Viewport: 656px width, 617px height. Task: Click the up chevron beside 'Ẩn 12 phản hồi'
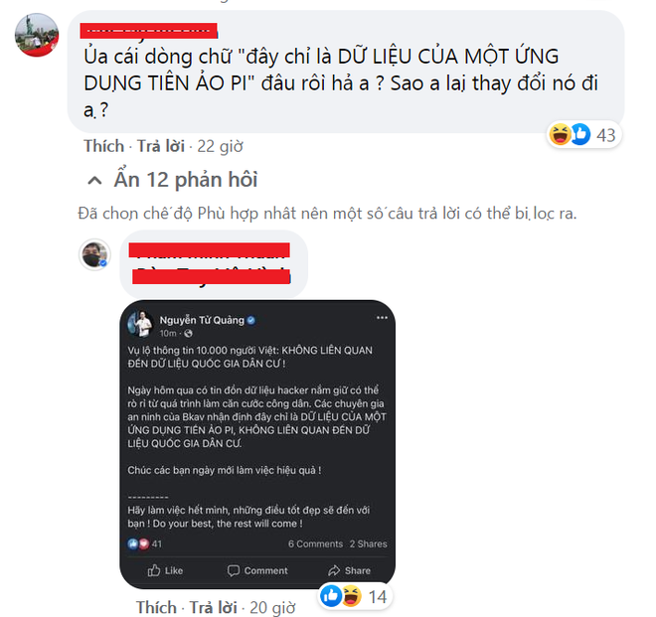pos(94,181)
